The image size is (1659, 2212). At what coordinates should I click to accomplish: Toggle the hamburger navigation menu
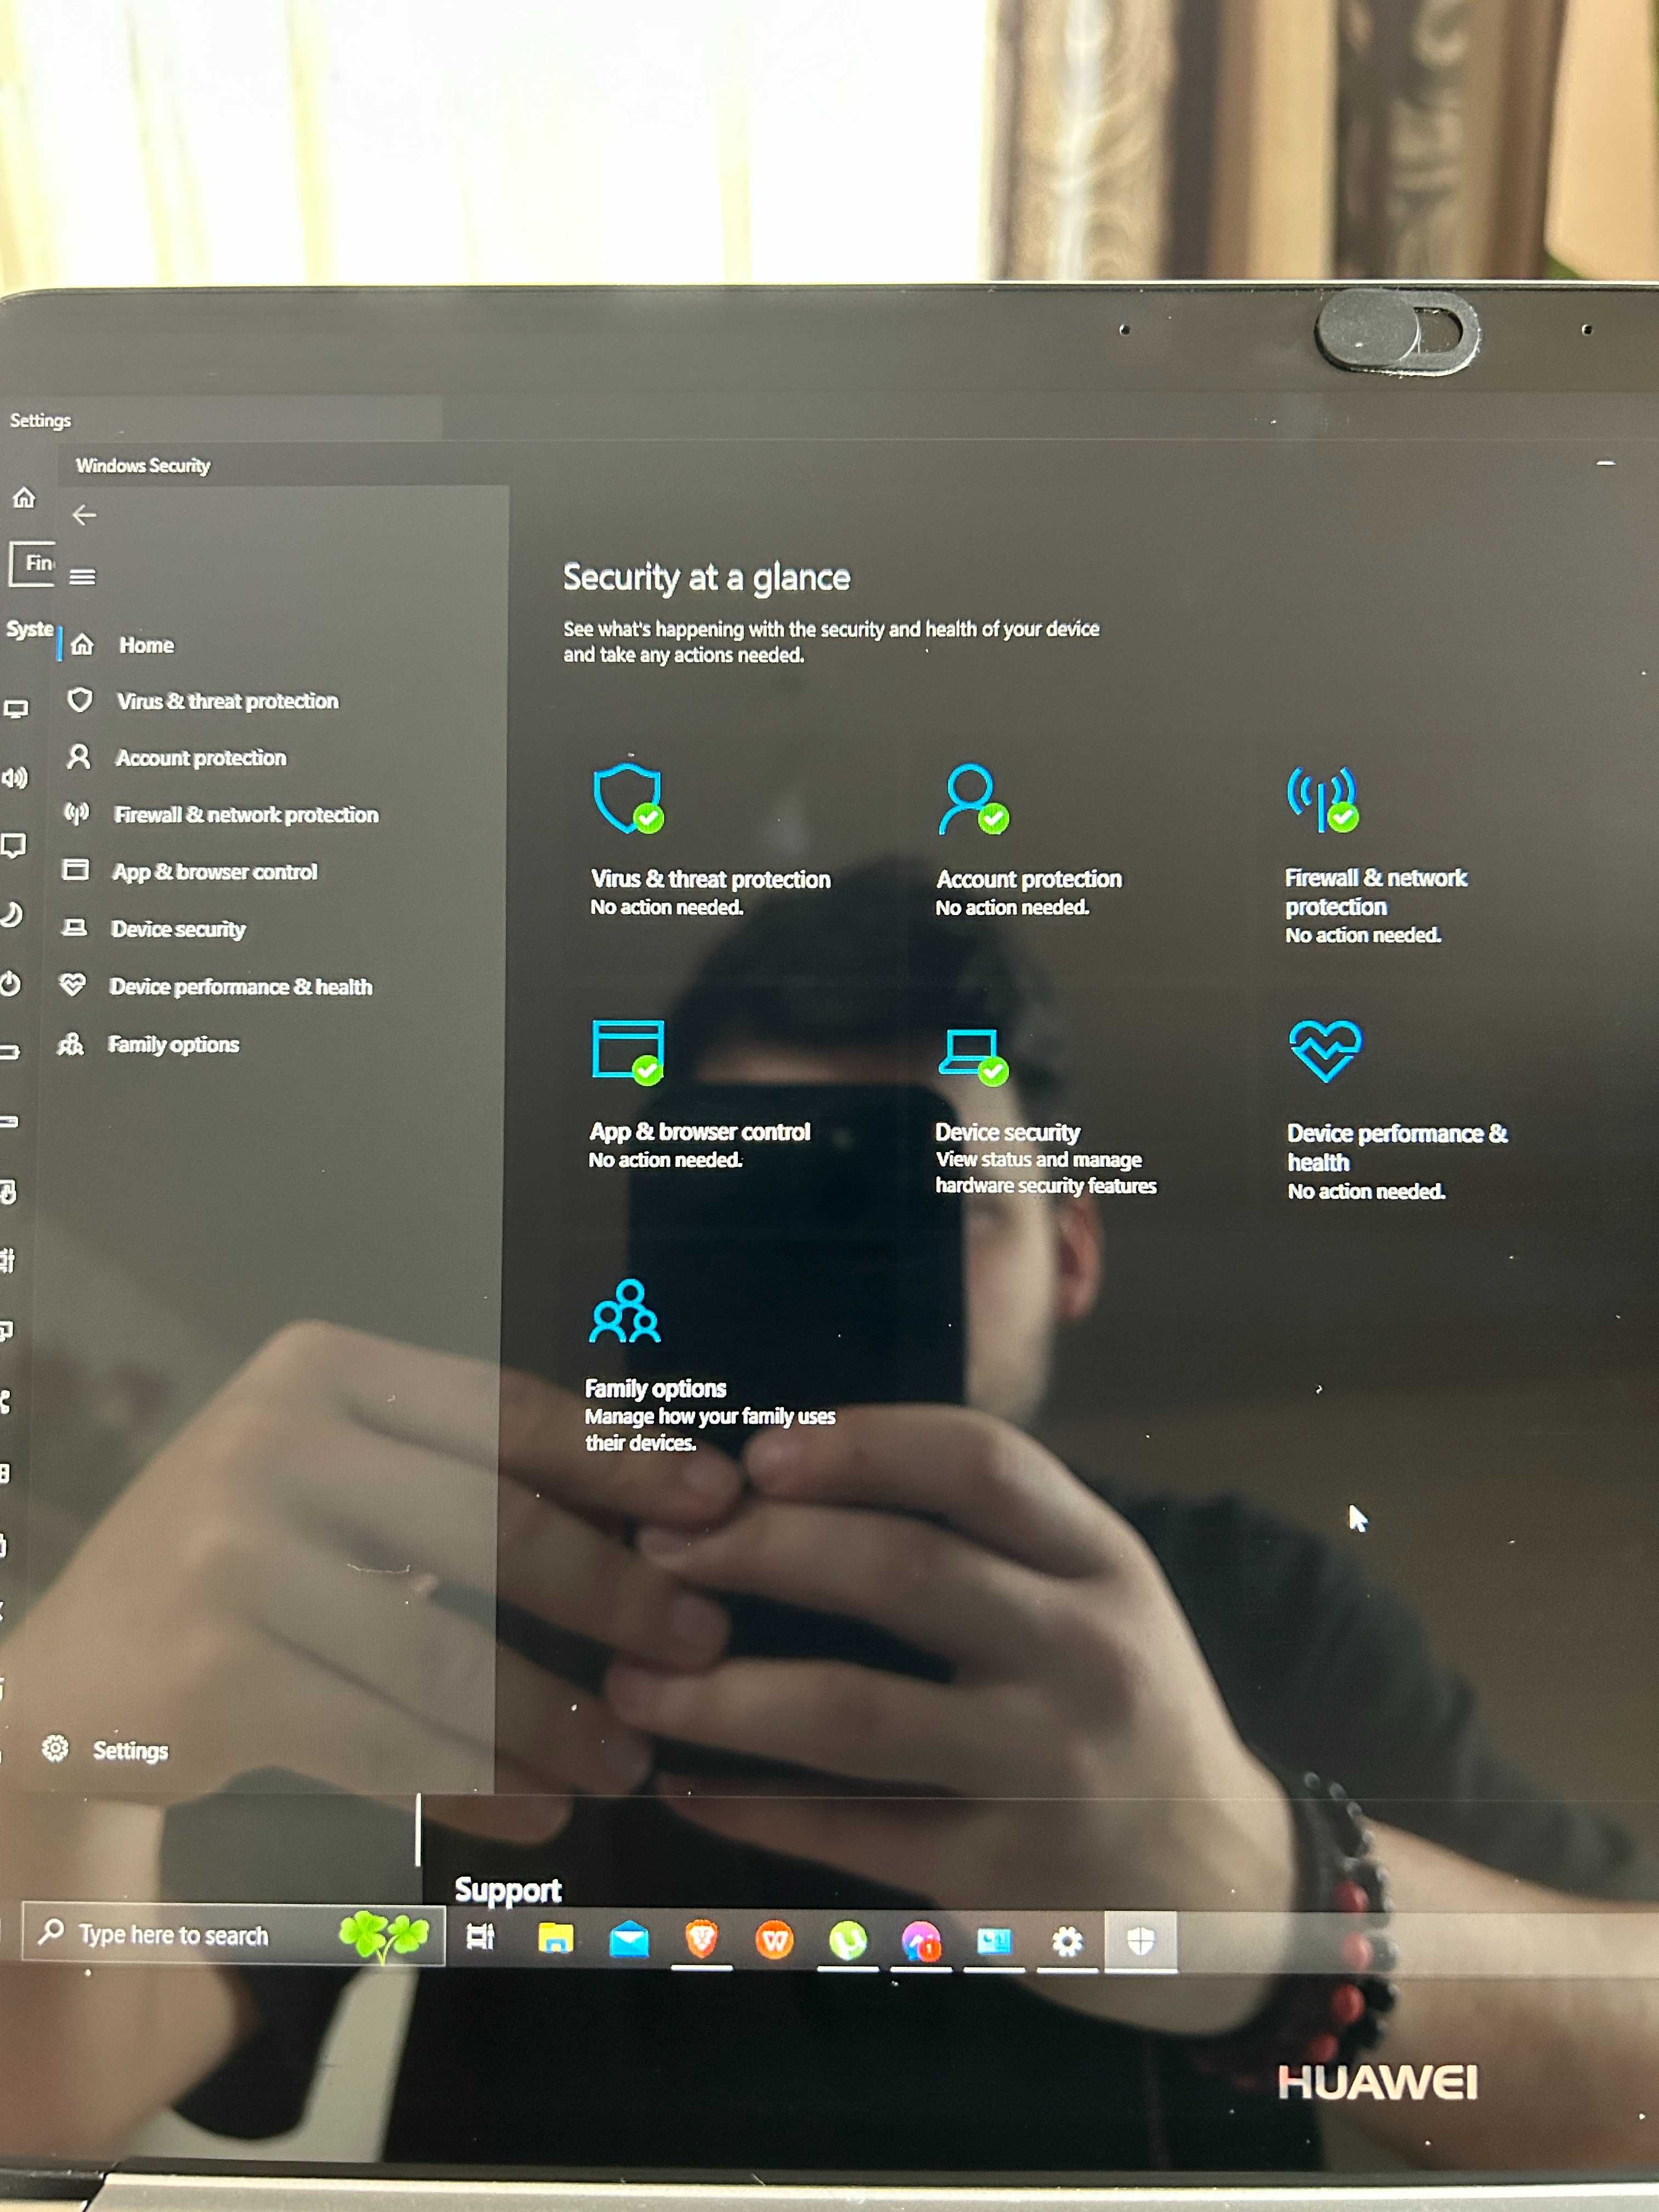click(83, 577)
